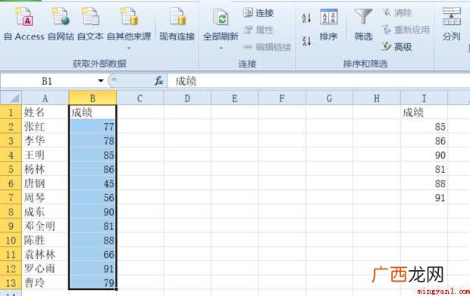Click cell A13 with name 曹玲
470x296 pixels.
(45, 283)
